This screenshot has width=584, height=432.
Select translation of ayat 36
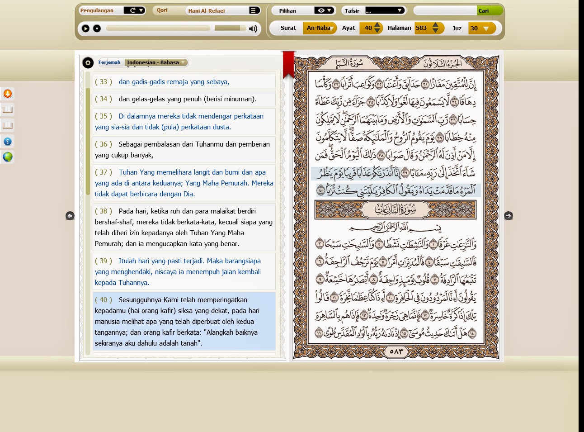184,149
